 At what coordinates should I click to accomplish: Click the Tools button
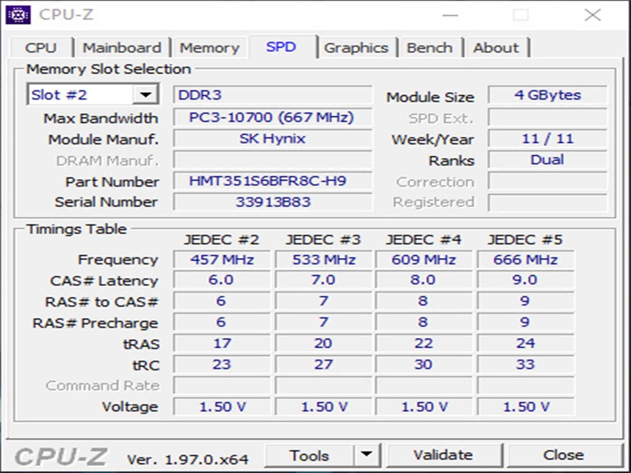[x=309, y=456]
